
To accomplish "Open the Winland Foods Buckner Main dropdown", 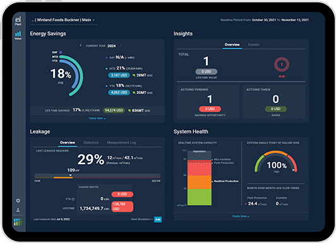I will (x=63, y=20).
